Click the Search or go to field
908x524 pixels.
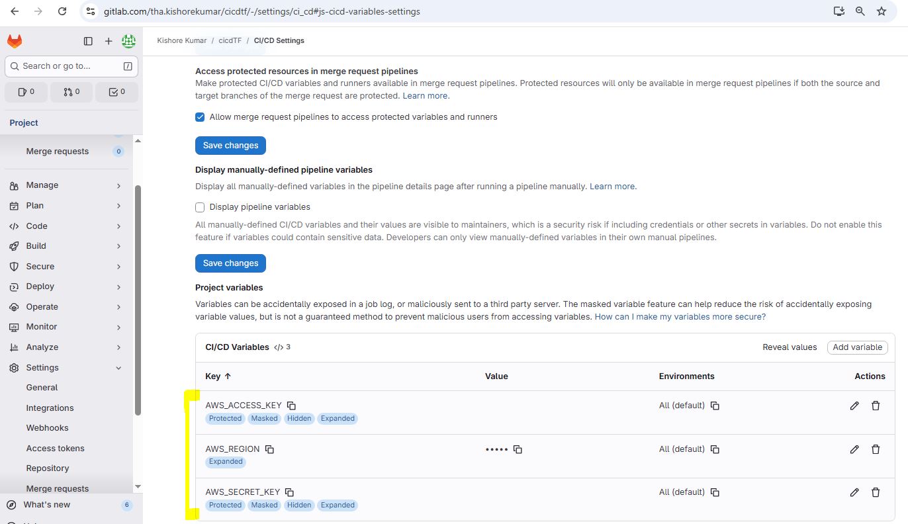[71, 66]
